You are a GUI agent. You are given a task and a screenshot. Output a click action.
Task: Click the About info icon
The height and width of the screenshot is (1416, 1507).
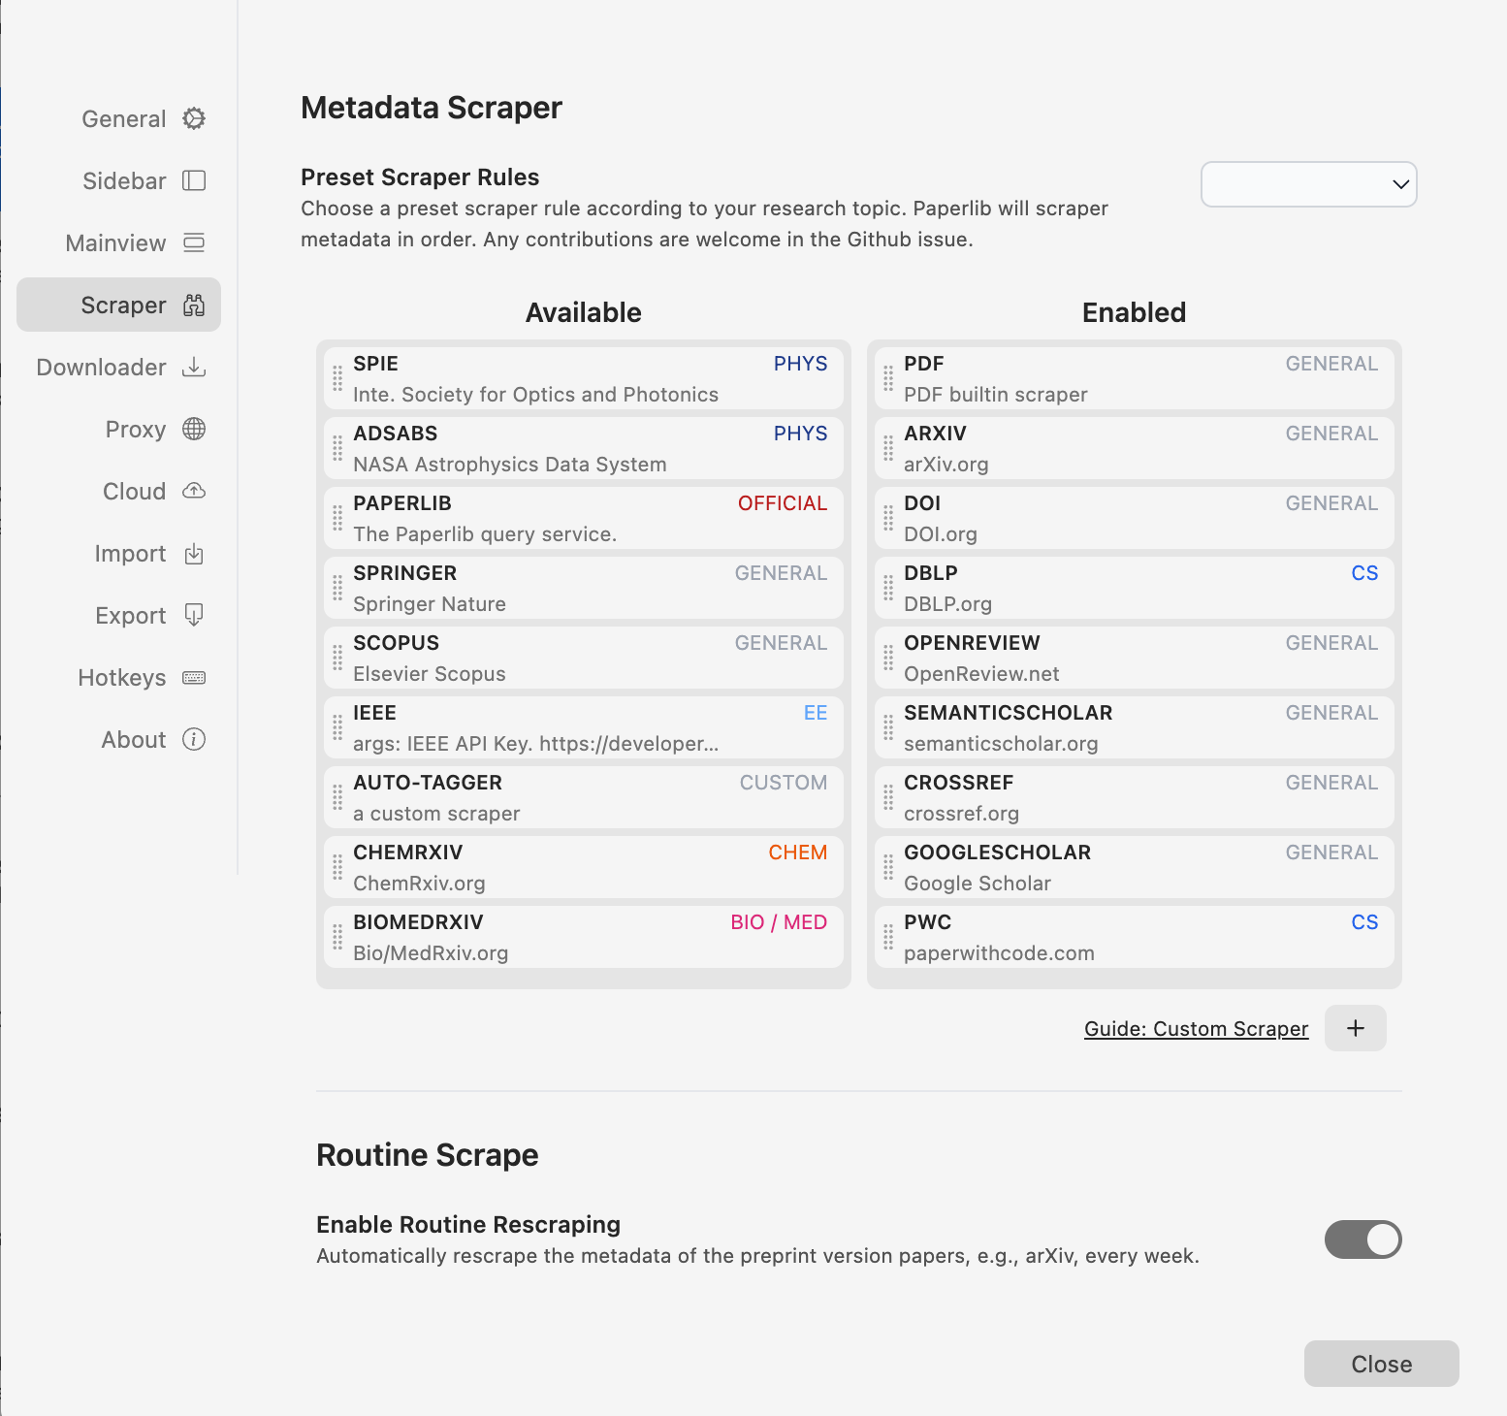[x=194, y=739]
